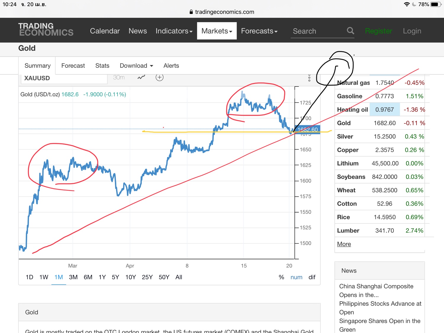Tap the Wi-Fi status icon
444x333 pixels.
[407, 4]
